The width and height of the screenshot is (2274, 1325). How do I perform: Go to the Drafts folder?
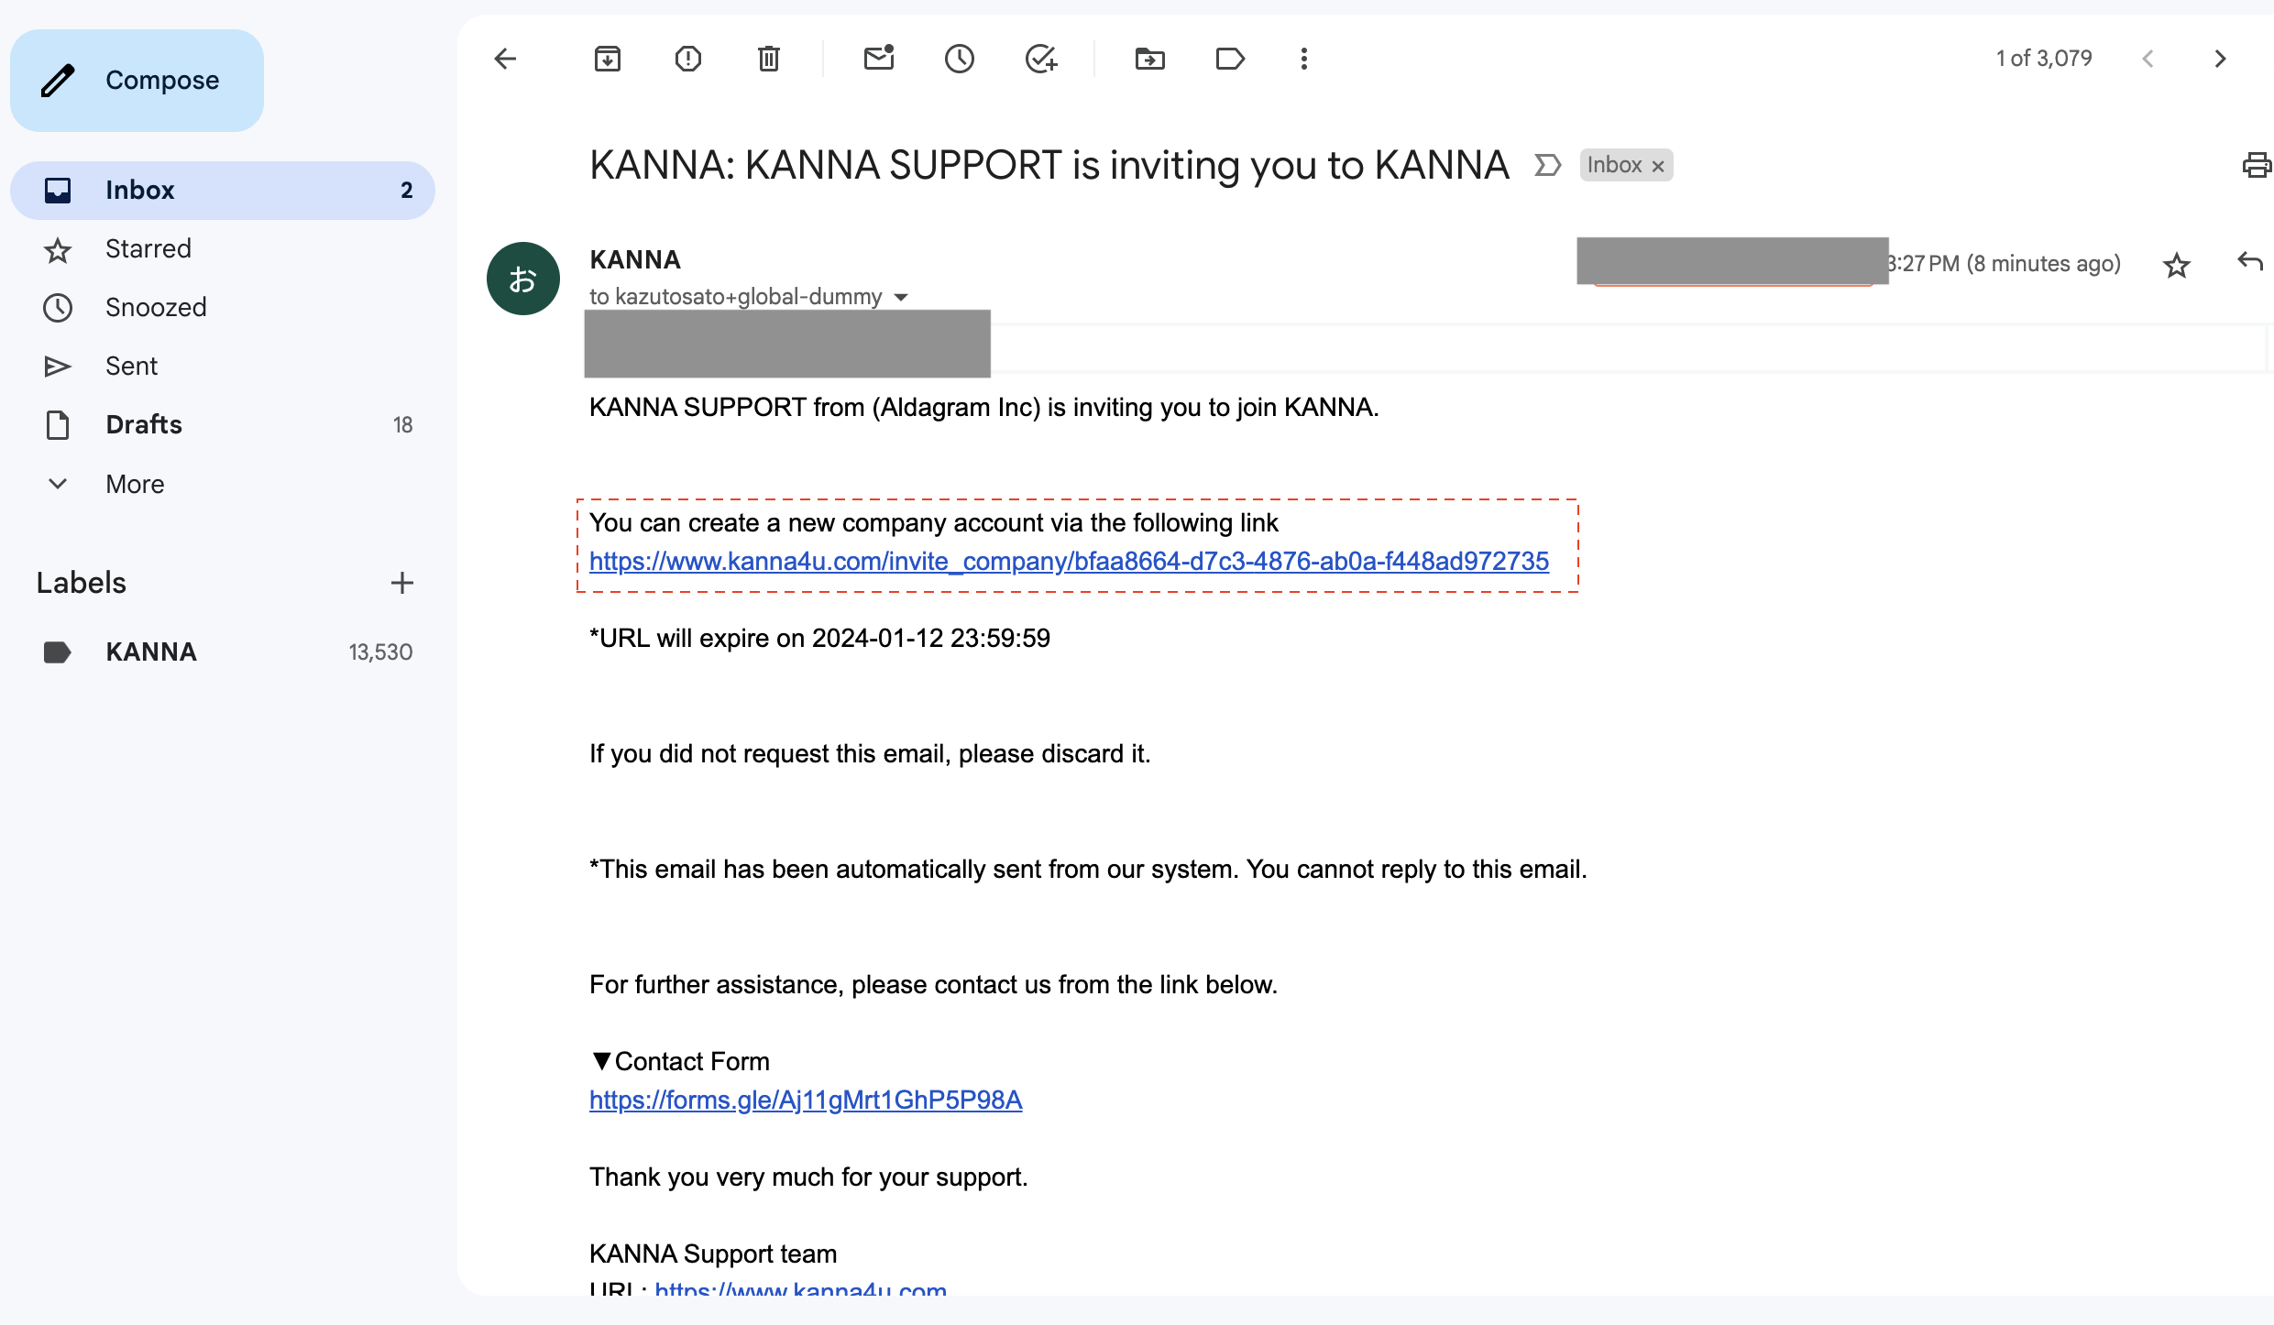(x=143, y=424)
